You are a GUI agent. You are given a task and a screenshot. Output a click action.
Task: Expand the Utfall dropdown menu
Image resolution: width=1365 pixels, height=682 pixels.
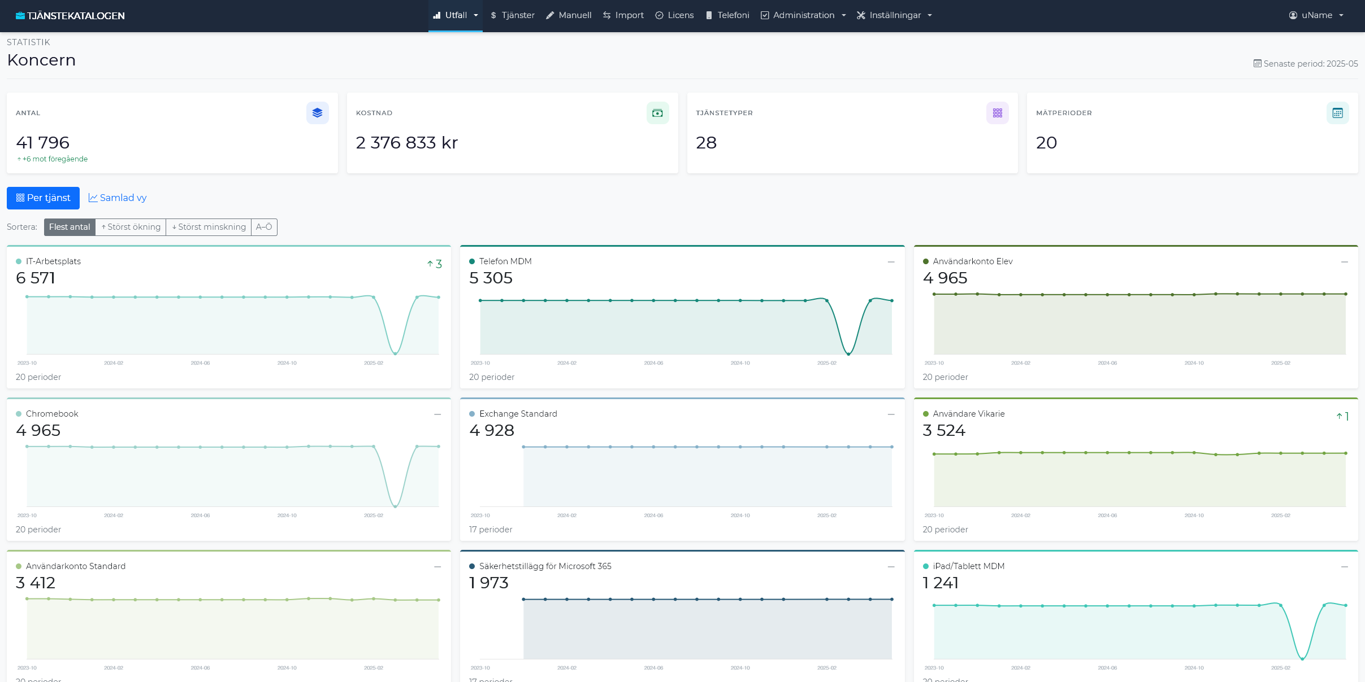click(x=456, y=15)
